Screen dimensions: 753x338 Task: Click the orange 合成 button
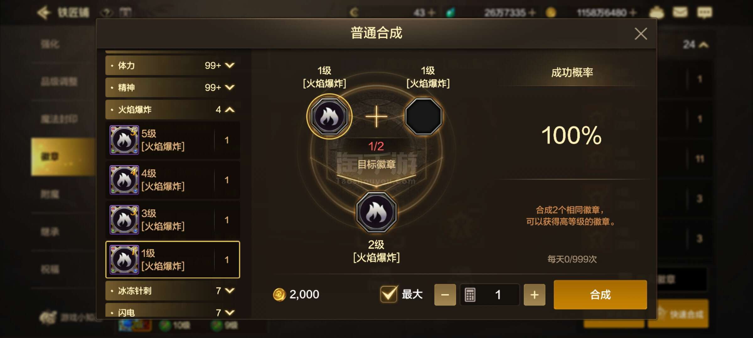[600, 295]
